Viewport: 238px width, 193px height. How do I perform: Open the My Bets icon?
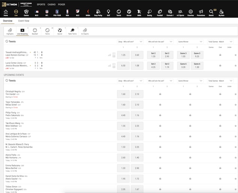click(x=221, y=13)
